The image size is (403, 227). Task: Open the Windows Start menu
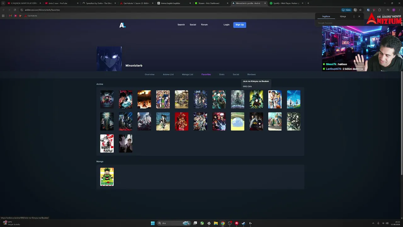153,223
